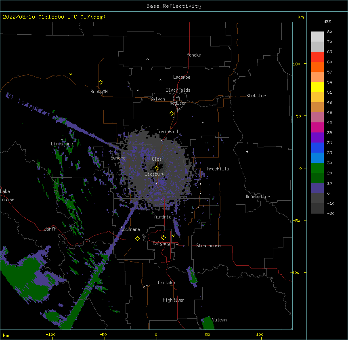Select the Ponoka city label
Viewport: 348px width, 340px height.
coord(194,55)
